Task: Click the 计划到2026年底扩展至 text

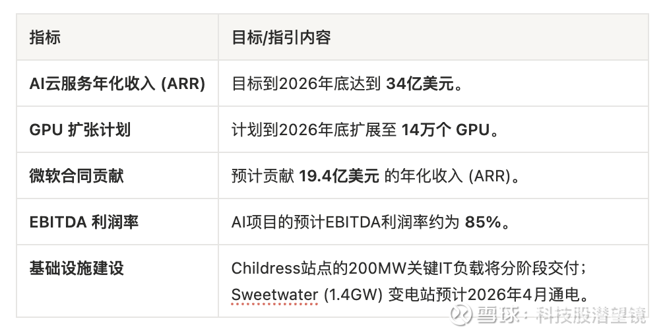Action: (313, 130)
